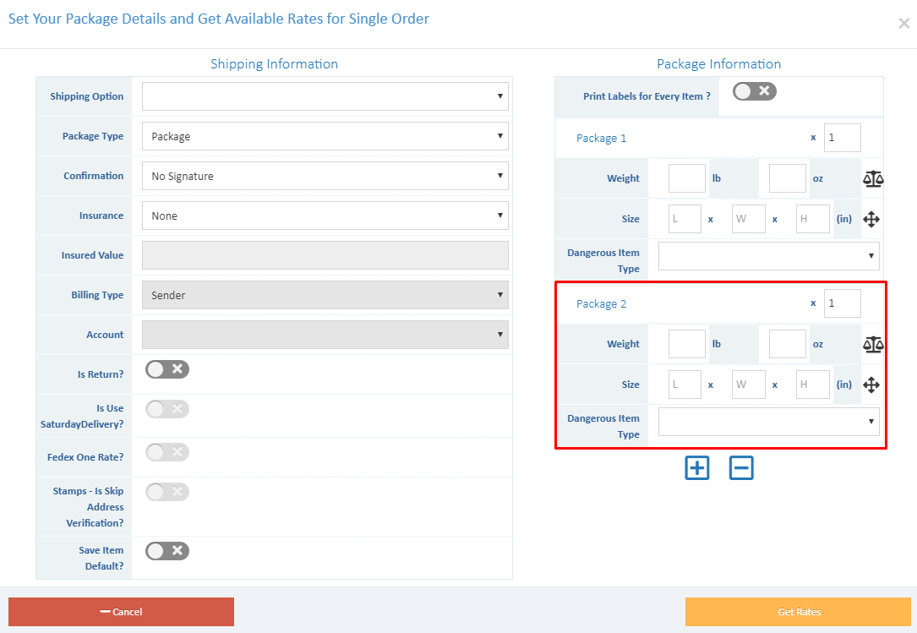Click the size dimensions arrows icon for Package 1
Viewport: 917px width, 633px height.
pyautogui.click(x=871, y=218)
